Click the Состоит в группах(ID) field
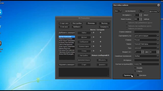163x91 pixels. click(147, 64)
